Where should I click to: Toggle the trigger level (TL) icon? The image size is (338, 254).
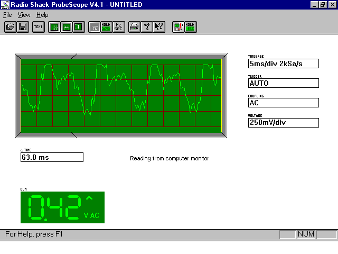point(95,27)
